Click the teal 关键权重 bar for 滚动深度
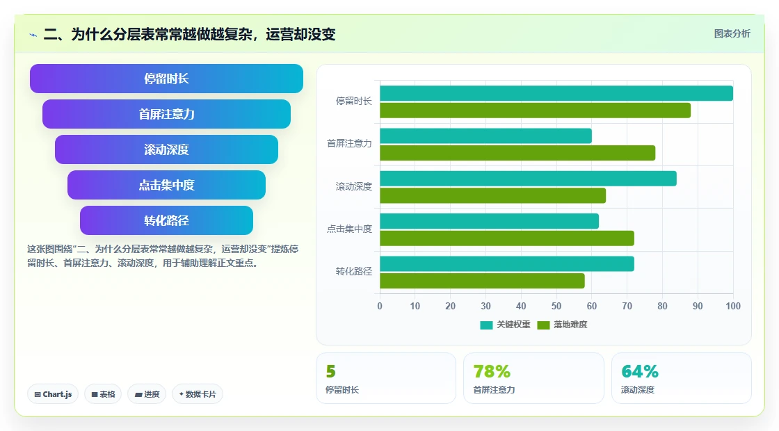Screen dimensions: 779x431 (x=528, y=179)
